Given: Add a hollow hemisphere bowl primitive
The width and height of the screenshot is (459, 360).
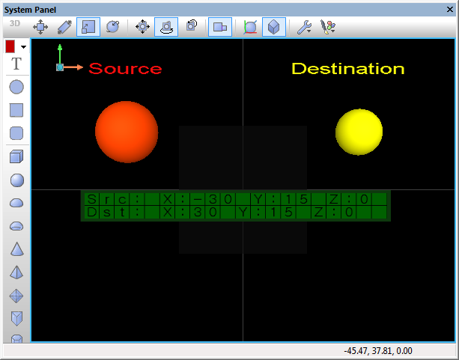Looking at the screenshot, I should point(16,226).
